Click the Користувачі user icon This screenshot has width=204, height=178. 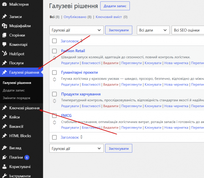tap(5, 167)
